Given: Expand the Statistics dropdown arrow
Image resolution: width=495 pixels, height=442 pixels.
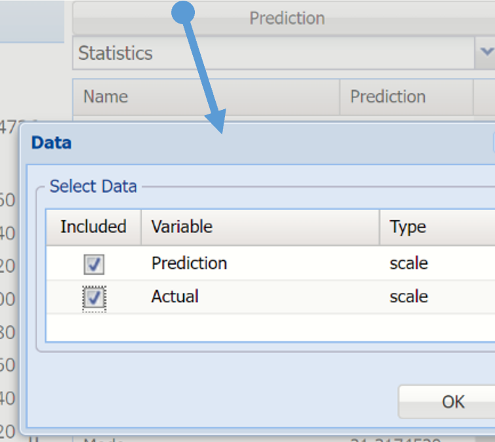Looking at the screenshot, I should tap(486, 52).
